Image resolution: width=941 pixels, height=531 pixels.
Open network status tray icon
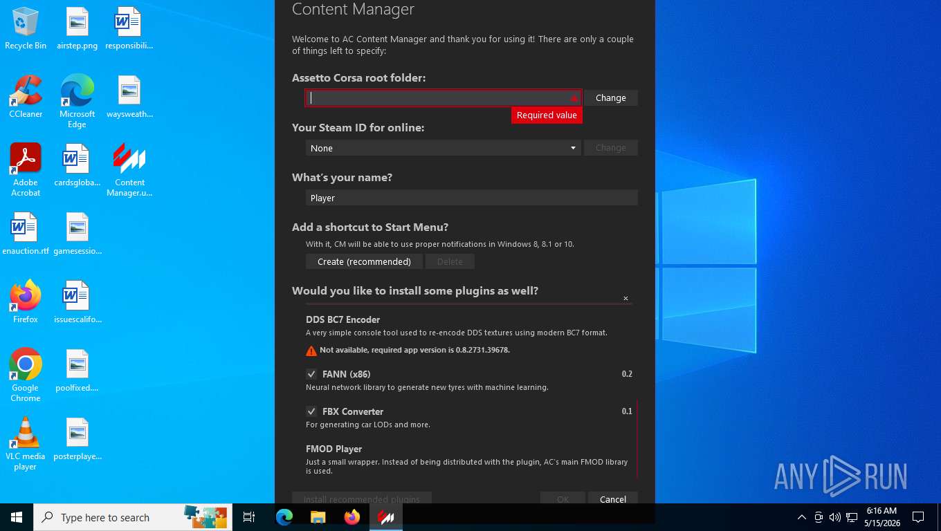click(852, 517)
